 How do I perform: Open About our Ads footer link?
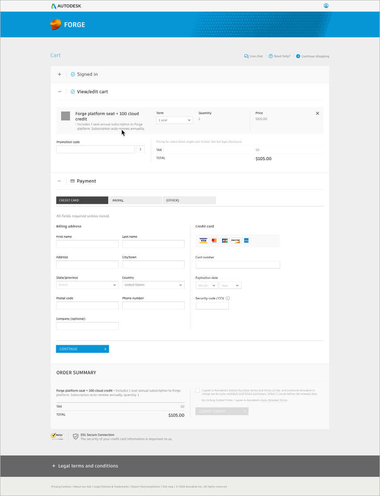(x=82, y=487)
